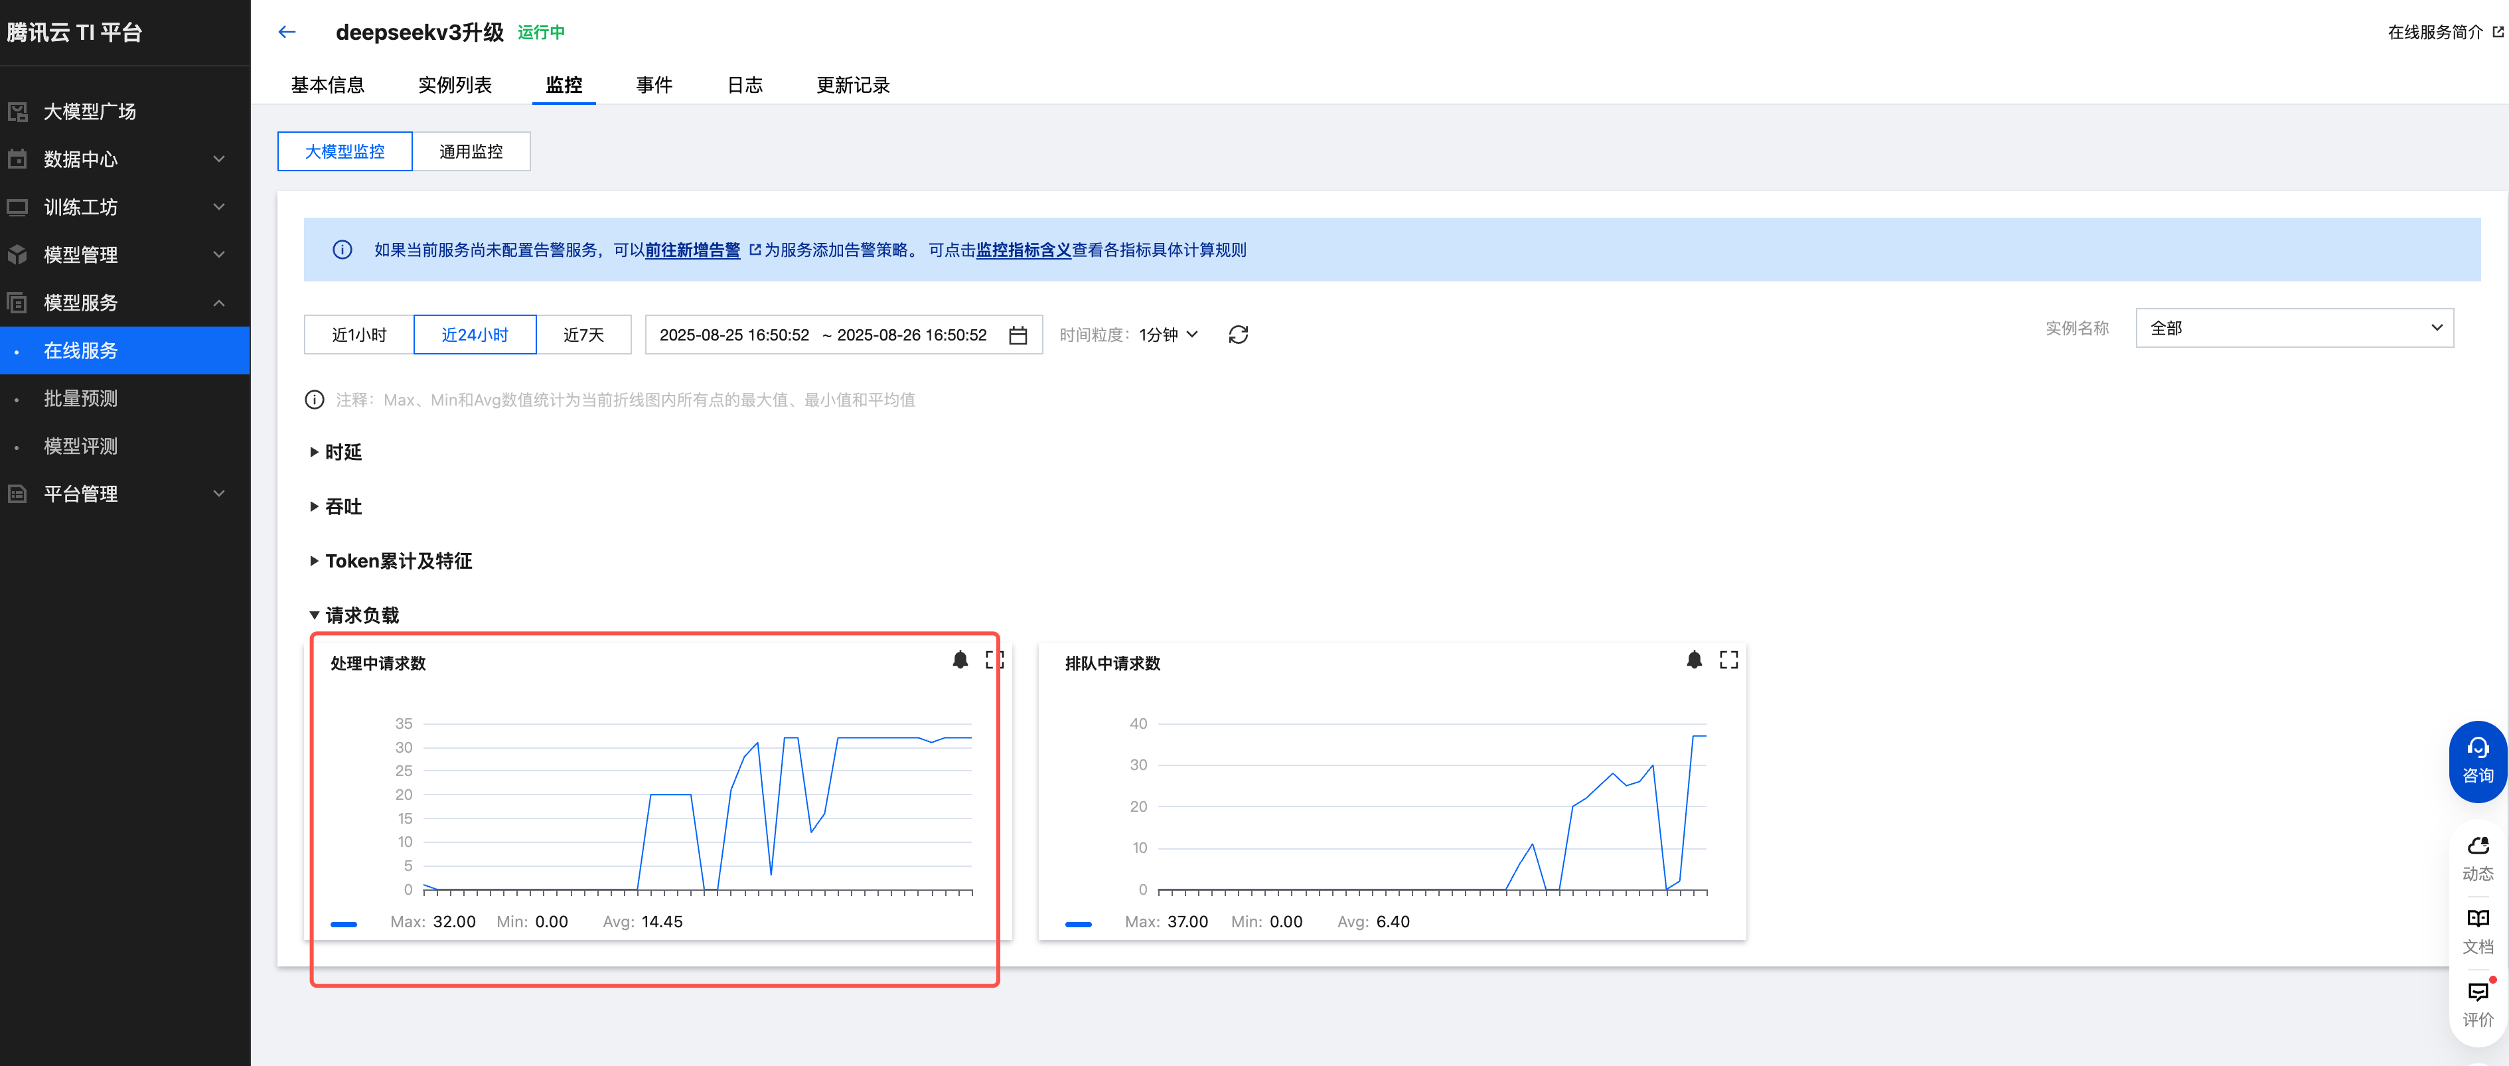Click the 评价 feedback icon
The height and width of the screenshot is (1066, 2509).
2477,1003
